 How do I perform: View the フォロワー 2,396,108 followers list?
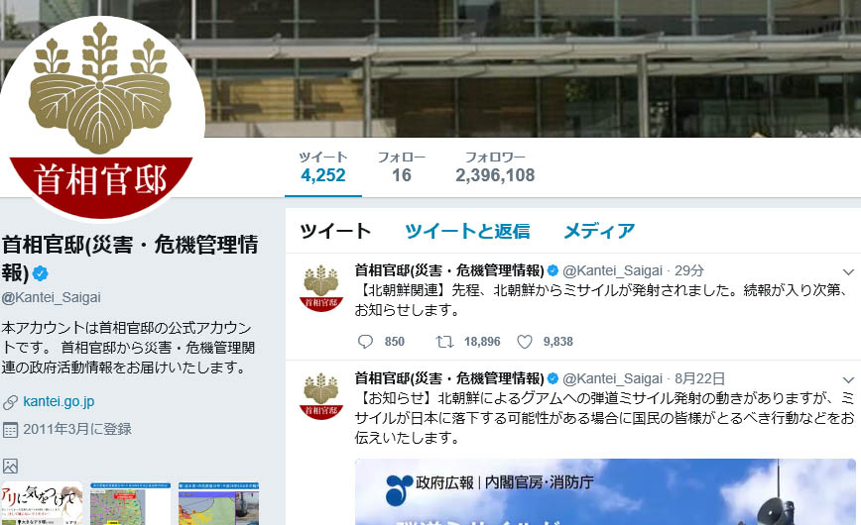495,167
